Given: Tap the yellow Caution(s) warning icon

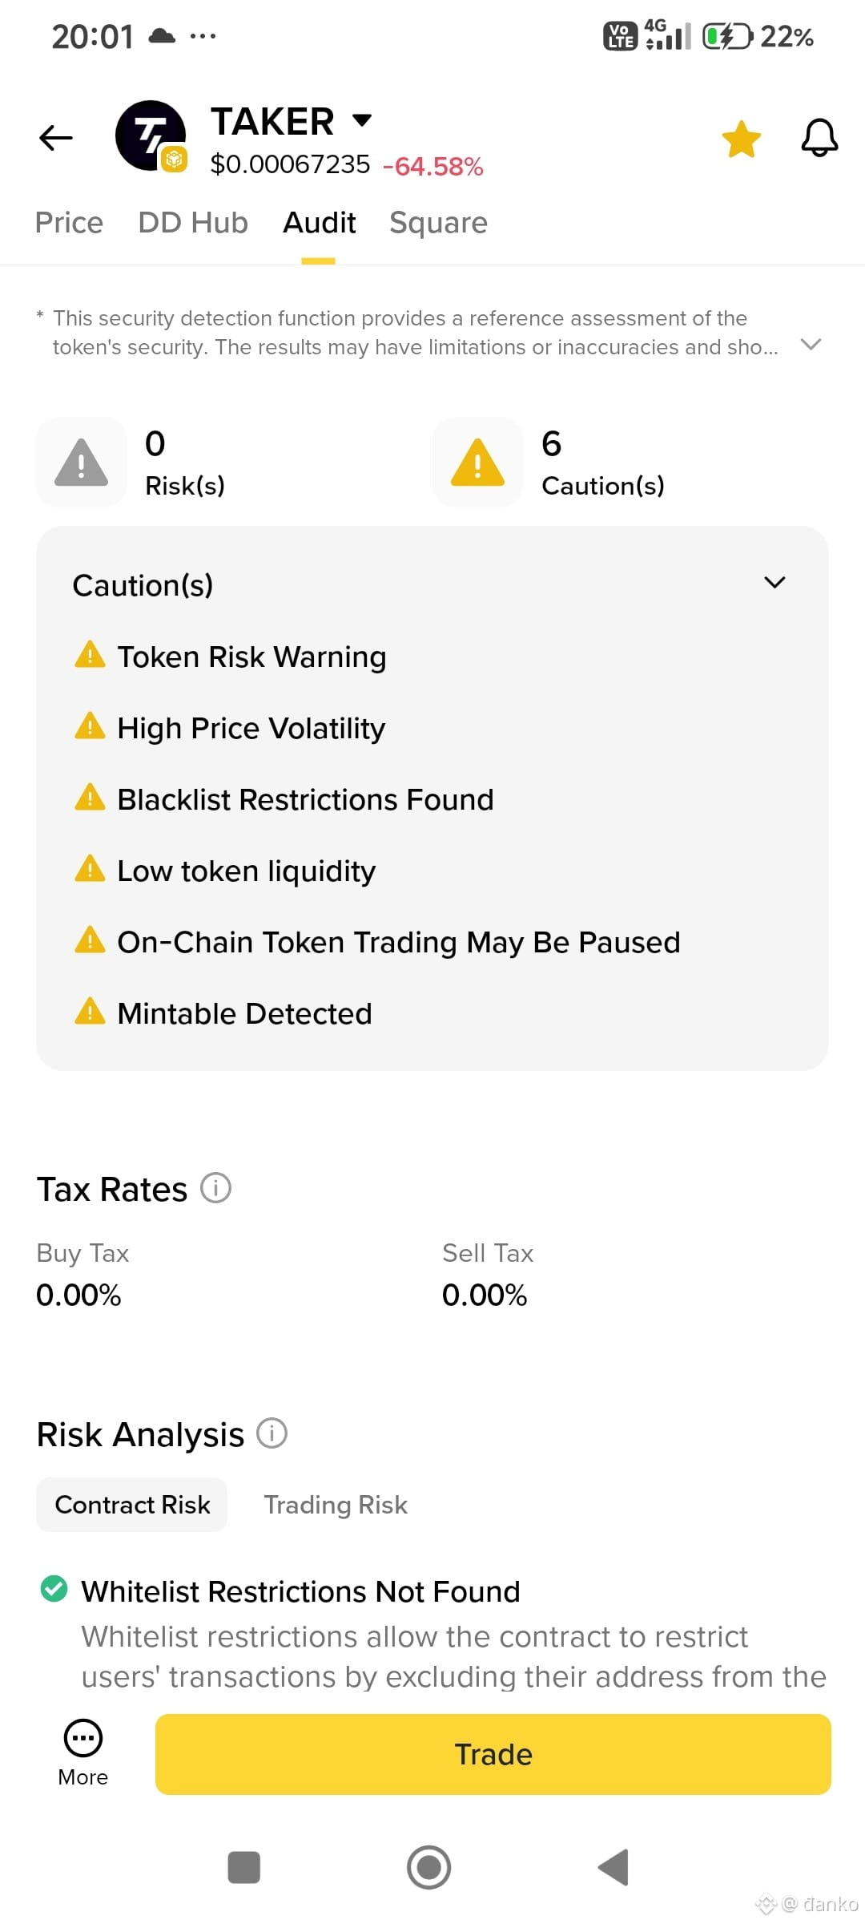Looking at the screenshot, I should (x=477, y=462).
